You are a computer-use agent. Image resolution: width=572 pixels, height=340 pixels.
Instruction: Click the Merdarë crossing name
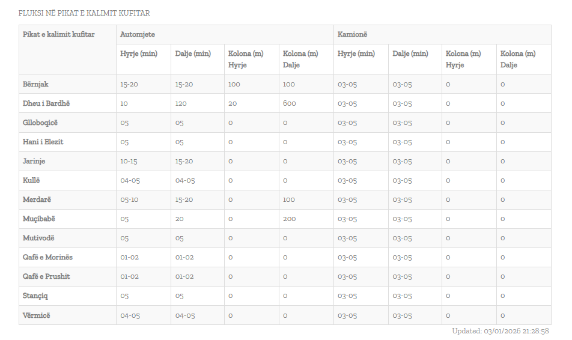[37, 199]
